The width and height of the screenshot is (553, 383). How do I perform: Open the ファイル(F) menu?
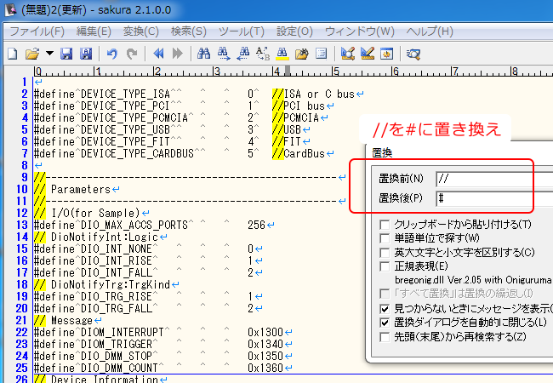click(x=37, y=31)
